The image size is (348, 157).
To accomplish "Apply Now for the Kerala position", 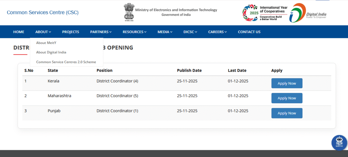I will (287, 83).
